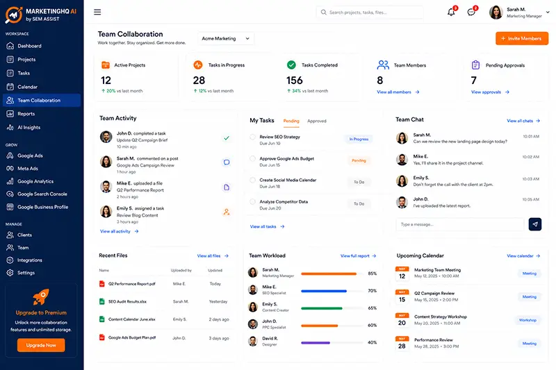Click the Pending Approvals clipboard icon
This screenshot has height=370, width=556.
[x=475, y=65]
